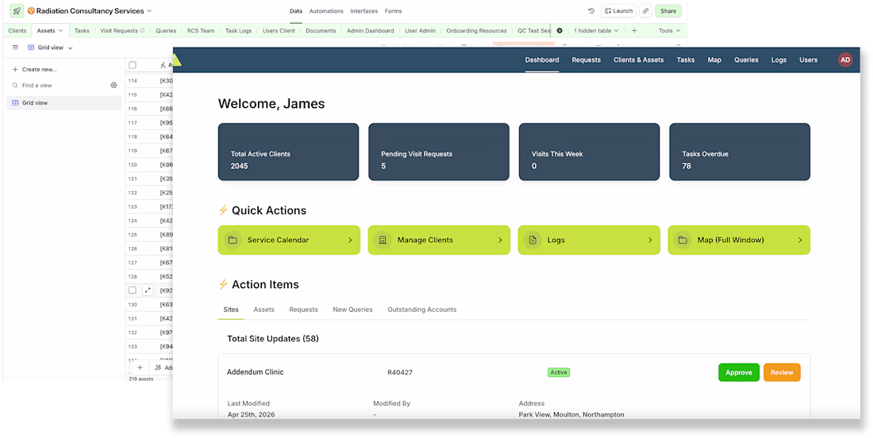The image size is (873, 438).
Task: Open Forms in Airtable top bar
Action: pyautogui.click(x=393, y=11)
